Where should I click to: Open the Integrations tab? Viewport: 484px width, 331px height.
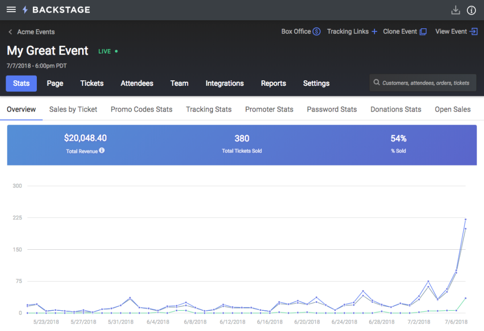[x=224, y=83]
